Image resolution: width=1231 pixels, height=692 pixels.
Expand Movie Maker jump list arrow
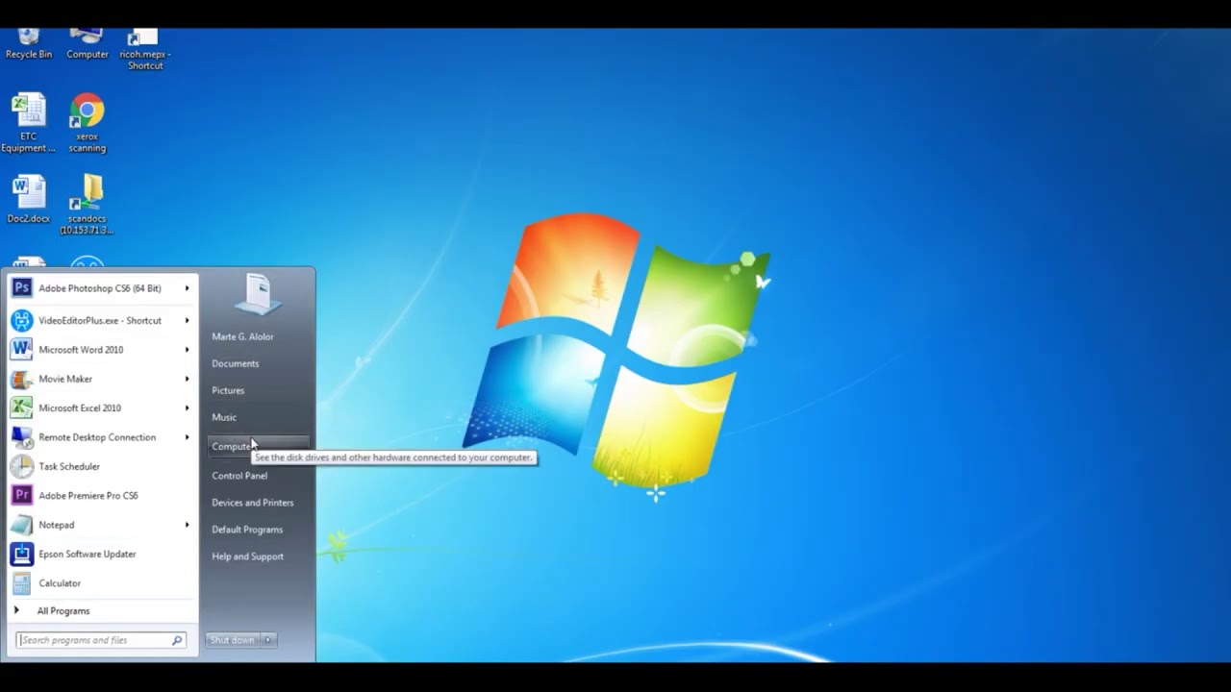click(188, 379)
